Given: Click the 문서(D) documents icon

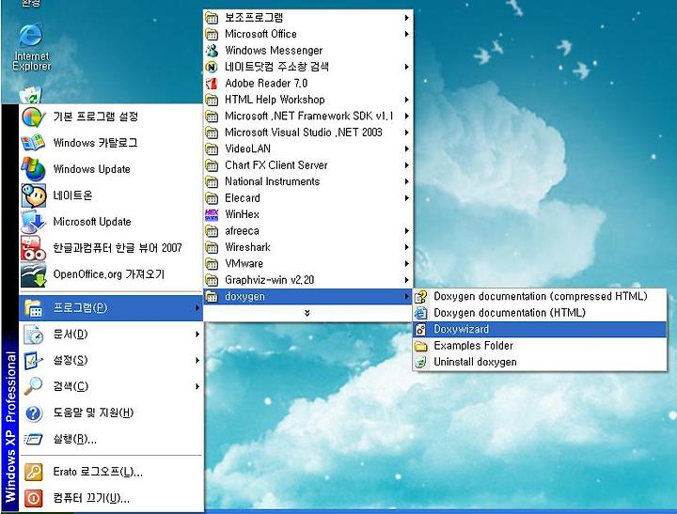Looking at the screenshot, I should (33, 334).
